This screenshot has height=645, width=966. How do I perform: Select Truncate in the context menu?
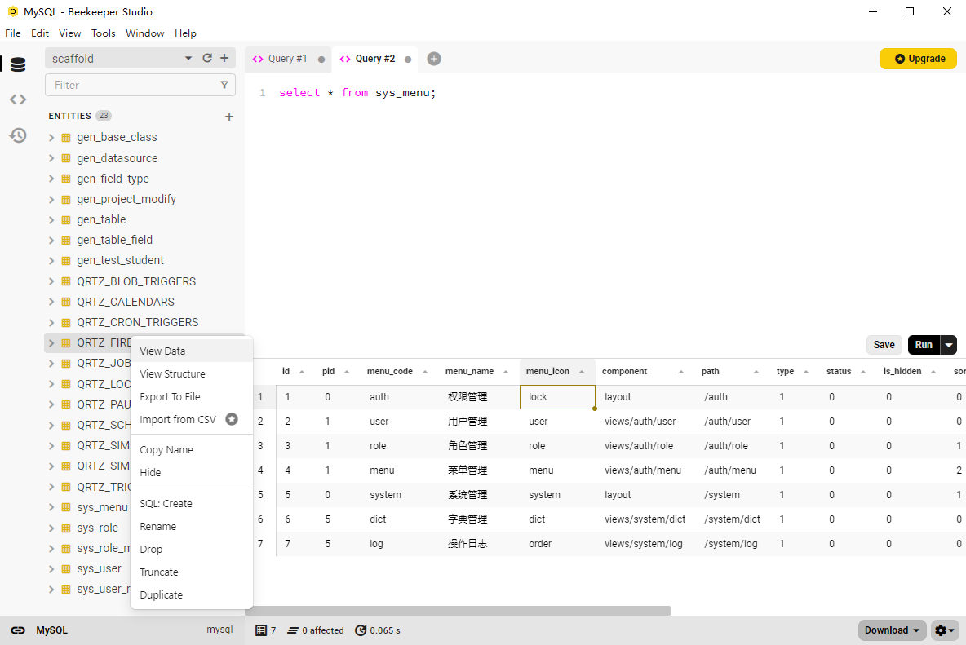[x=159, y=572]
